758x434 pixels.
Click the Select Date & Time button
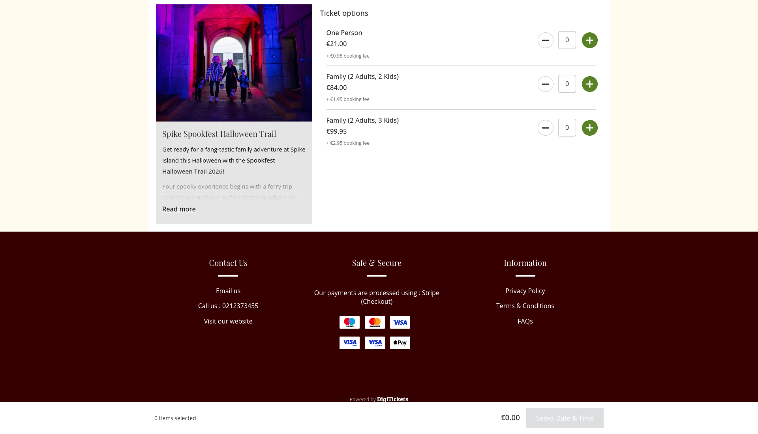tap(565, 418)
